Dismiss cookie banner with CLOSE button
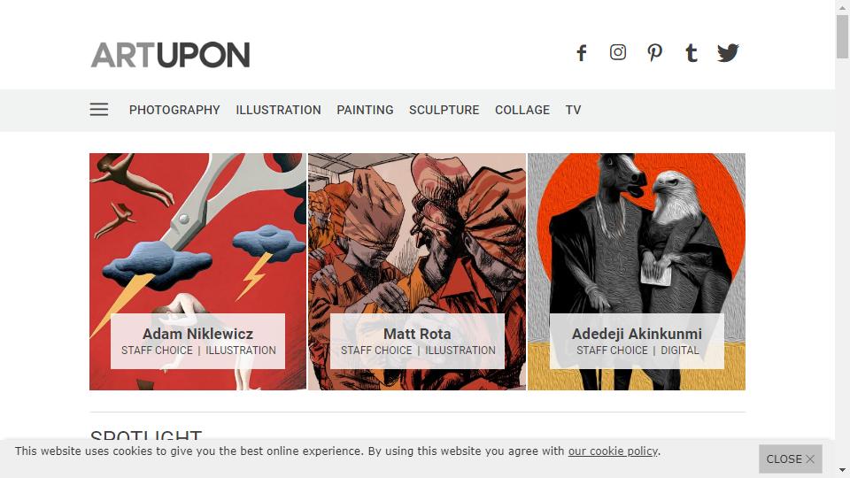 coord(791,459)
